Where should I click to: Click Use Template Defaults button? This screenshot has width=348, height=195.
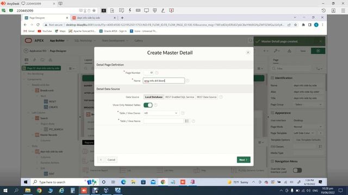coord(308,140)
